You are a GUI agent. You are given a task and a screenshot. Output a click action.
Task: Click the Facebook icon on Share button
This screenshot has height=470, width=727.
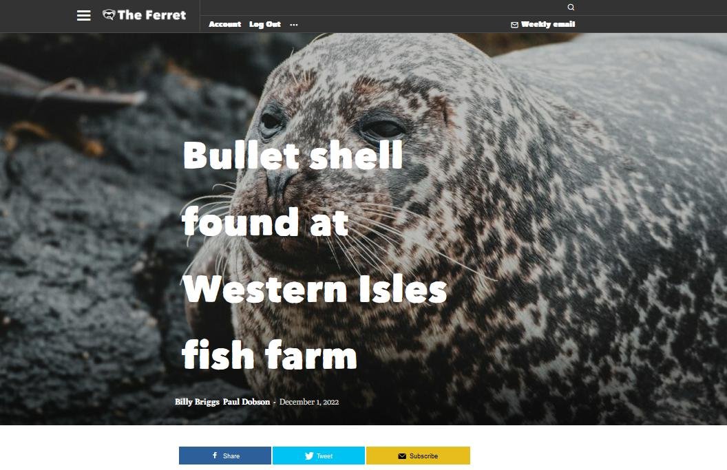(215, 455)
